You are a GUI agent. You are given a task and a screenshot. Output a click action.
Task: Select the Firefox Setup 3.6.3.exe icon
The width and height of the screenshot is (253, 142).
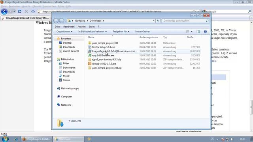(x=90, y=47)
